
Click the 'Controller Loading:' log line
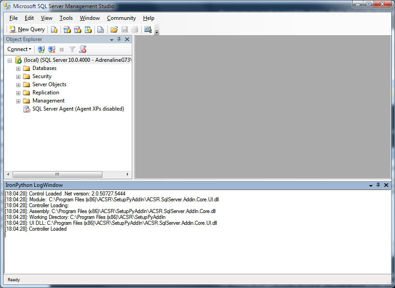tap(37, 205)
